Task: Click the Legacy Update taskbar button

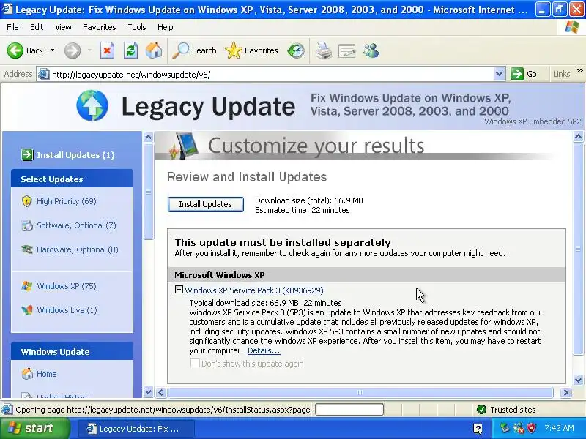Action: tap(136, 429)
